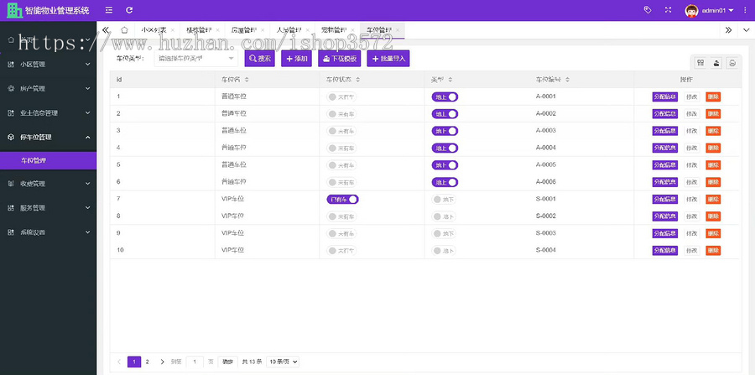Screen dimensions: 755x375
Task: Click 删除 button for row A-0005
Action: pos(713,165)
